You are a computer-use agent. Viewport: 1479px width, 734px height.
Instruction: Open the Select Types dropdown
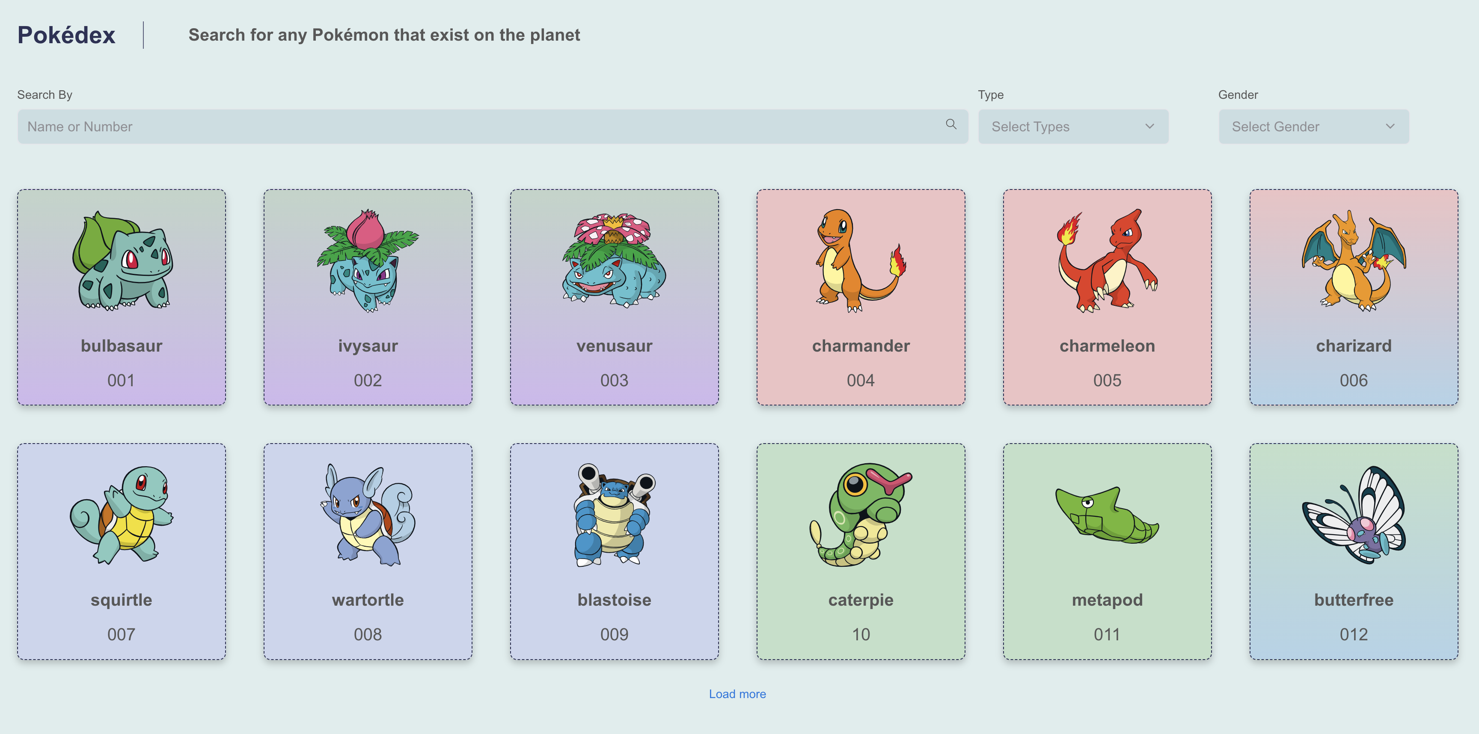1073,126
